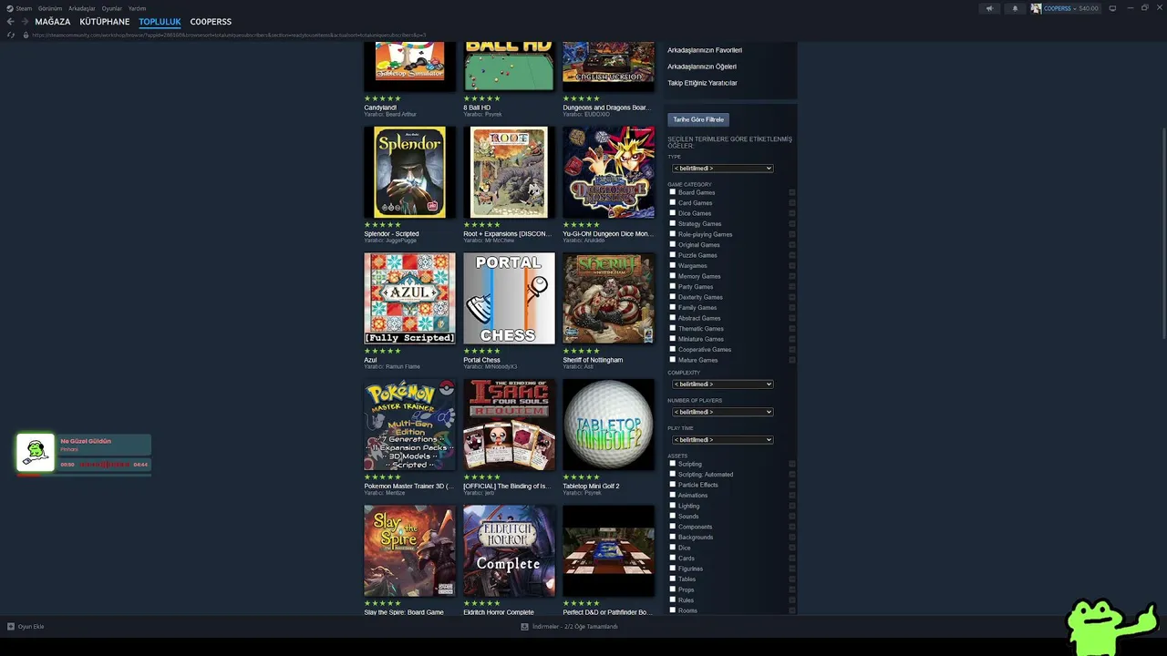This screenshot has width=1167, height=656.
Task: Open Arkadaşlarınızın Öğeleri link
Action: pyautogui.click(x=702, y=67)
